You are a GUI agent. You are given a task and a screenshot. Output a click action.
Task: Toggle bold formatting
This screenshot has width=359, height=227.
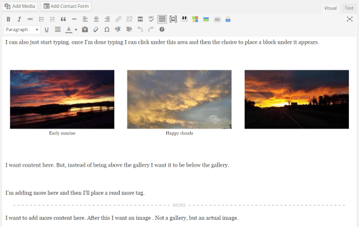point(8,19)
